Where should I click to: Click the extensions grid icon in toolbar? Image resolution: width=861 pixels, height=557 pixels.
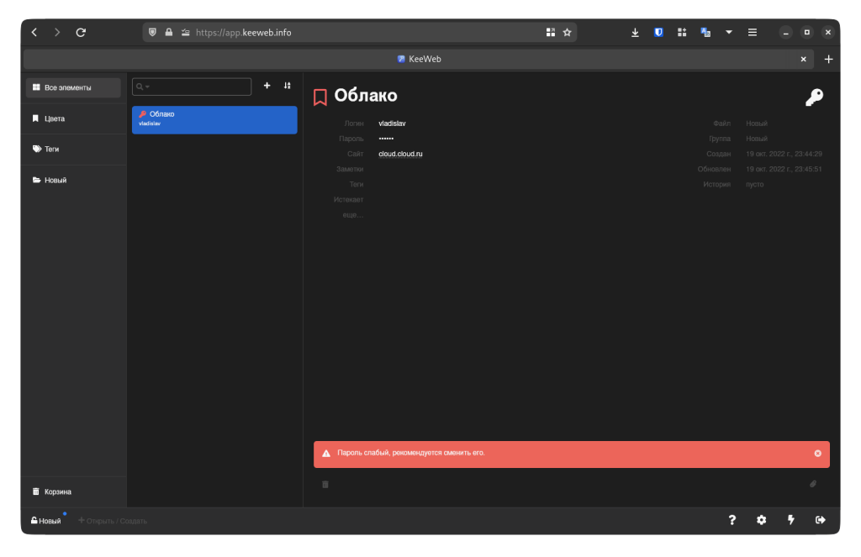point(682,33)
